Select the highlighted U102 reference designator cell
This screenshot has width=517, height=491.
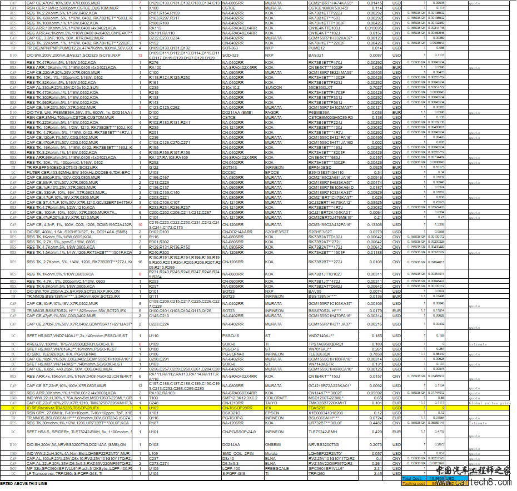185,408
